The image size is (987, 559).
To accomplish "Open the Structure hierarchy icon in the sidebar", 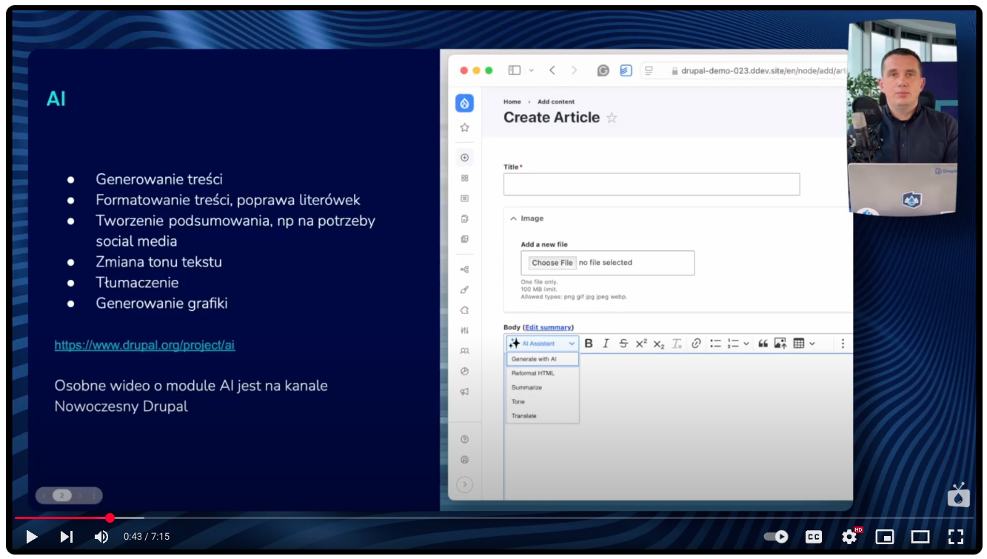I will pos(464,270).
